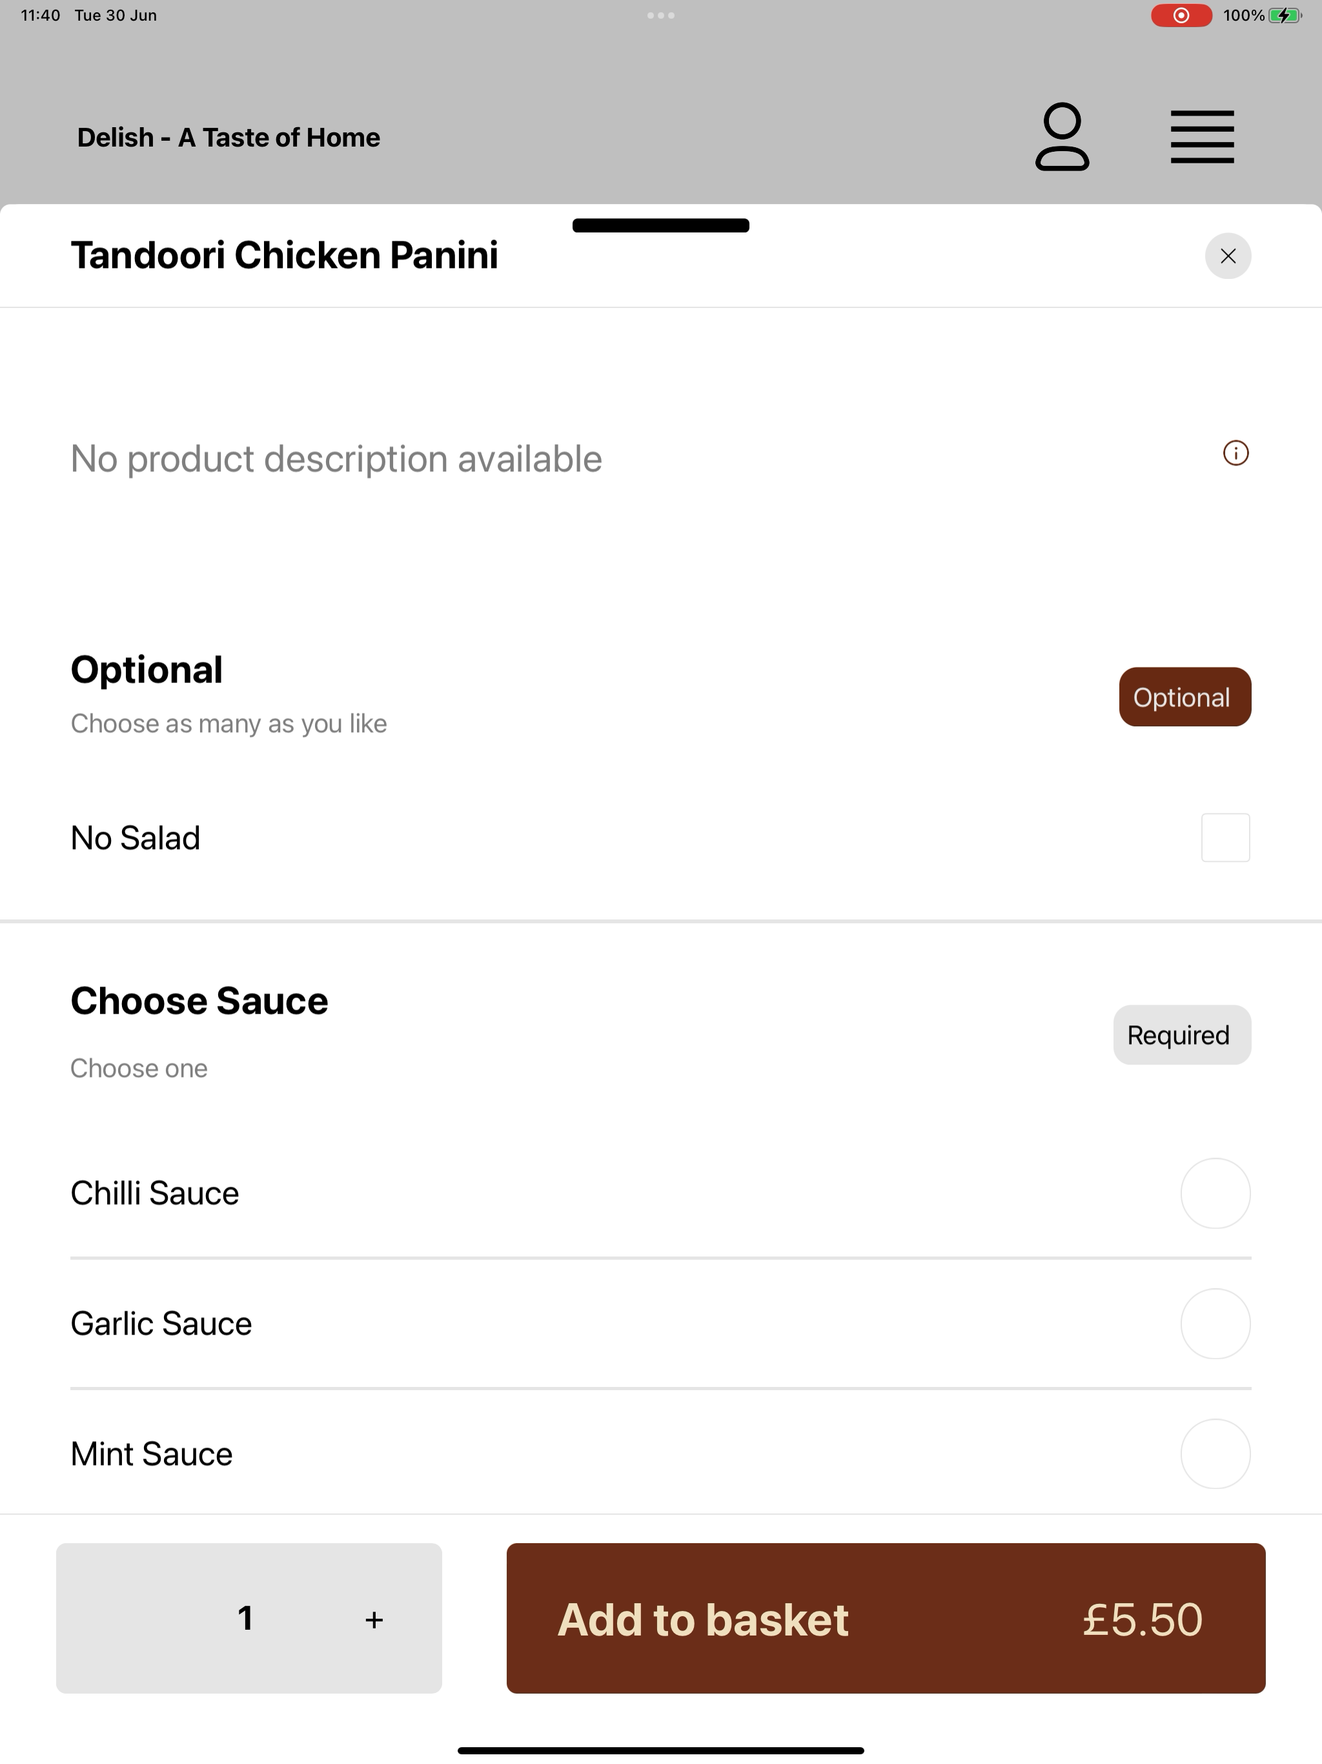Increase quantity with the plus button
Viewport: 1322px width, 1764px height.
[x=374, y=1619]
